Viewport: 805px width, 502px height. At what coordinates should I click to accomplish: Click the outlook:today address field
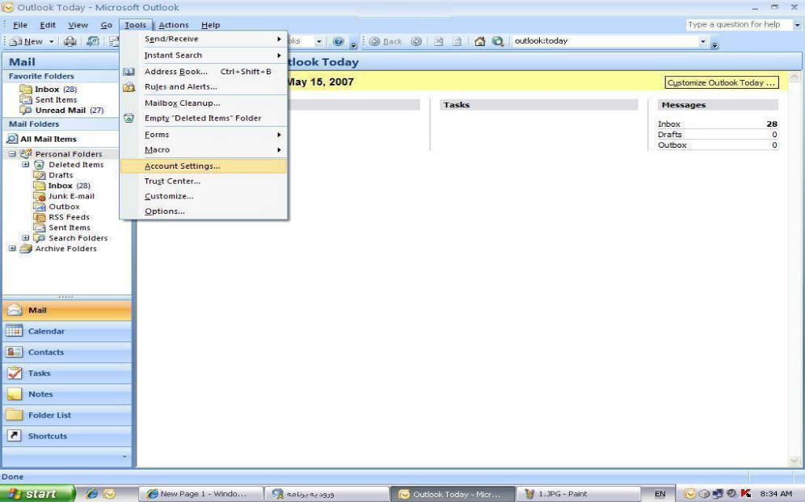(605, 41)
